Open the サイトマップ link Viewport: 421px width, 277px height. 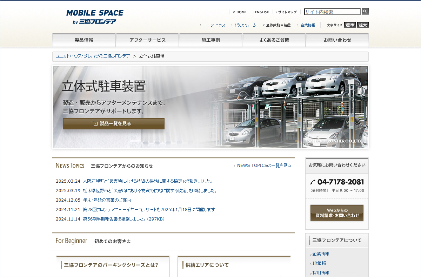(287, 12)
